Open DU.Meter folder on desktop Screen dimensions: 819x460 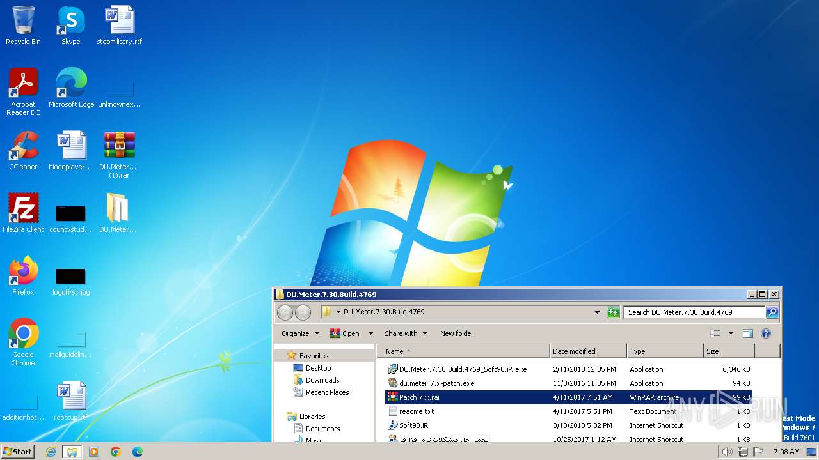119,213
